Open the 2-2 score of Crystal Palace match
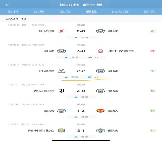This screenshot has height=142, width=162. point(81,71)
